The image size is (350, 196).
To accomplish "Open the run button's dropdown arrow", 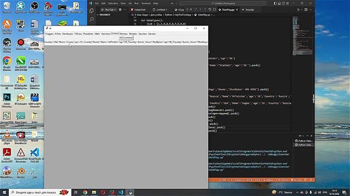I will pos(301,10).
